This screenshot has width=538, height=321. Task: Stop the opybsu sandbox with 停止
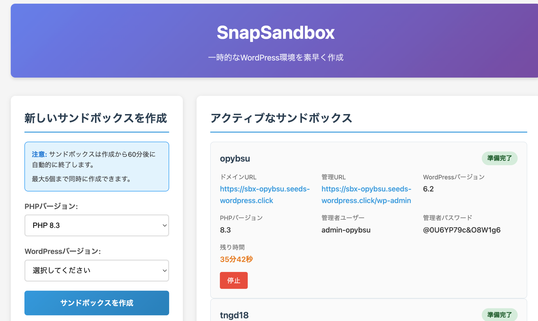point(234,280)
